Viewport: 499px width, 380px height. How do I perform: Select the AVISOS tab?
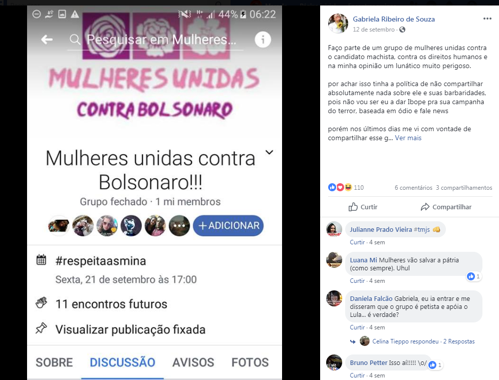[193, 362]
